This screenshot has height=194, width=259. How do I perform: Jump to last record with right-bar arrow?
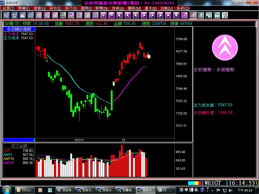(x=160, y=15)
